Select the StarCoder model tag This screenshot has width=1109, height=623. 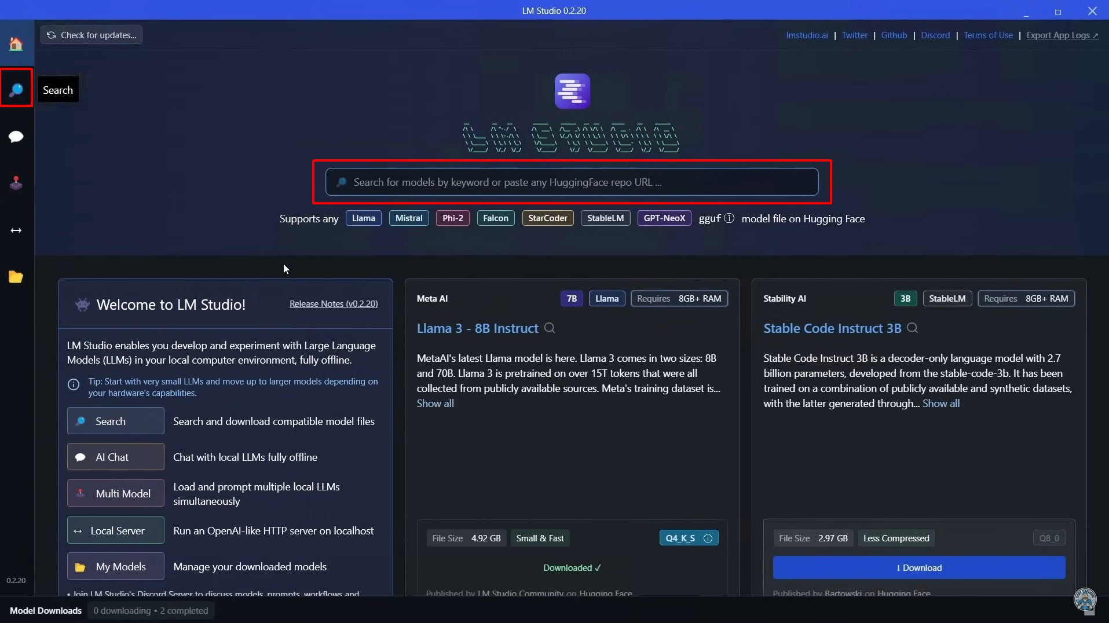548,218
